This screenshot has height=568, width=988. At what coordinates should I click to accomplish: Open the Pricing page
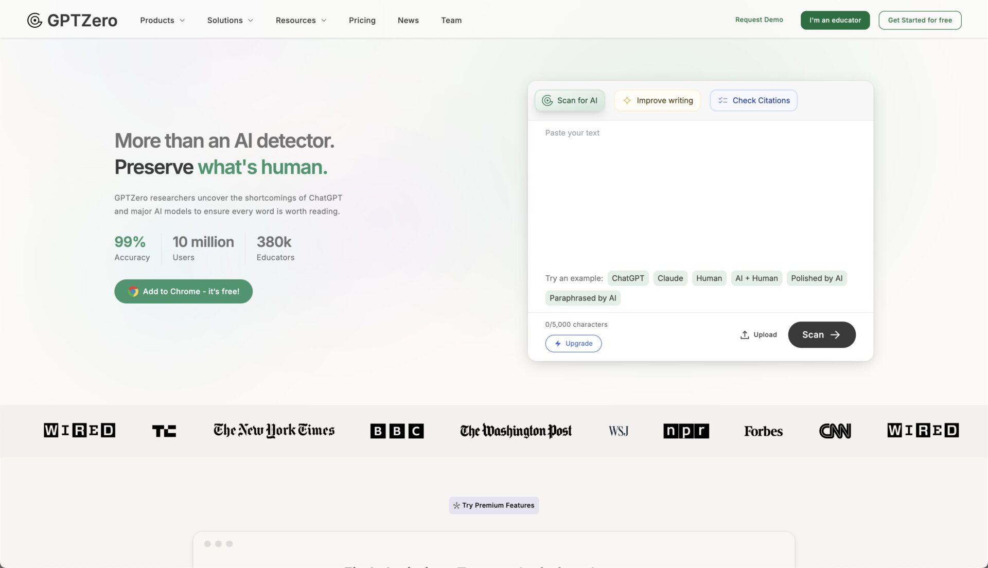[362, 20]
